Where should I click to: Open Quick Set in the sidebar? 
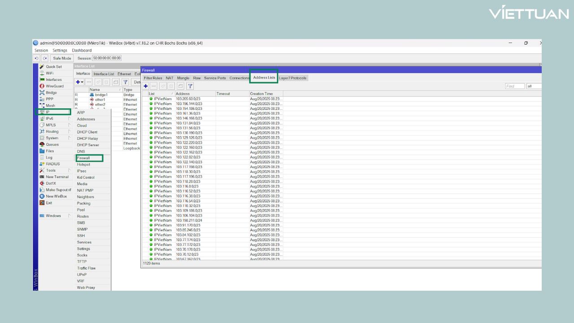53,66
